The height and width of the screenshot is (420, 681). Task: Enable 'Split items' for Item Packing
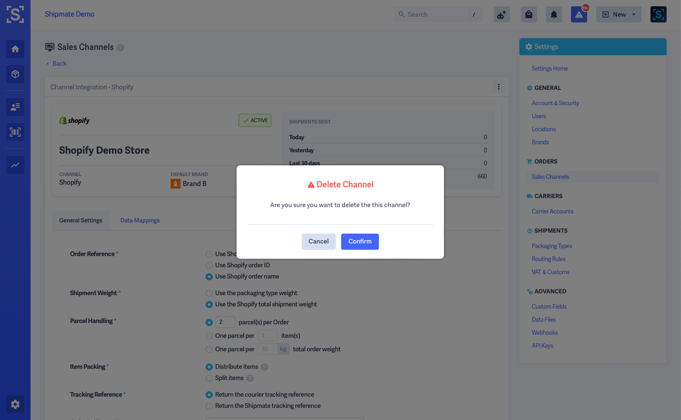click(x=209, y=378)
